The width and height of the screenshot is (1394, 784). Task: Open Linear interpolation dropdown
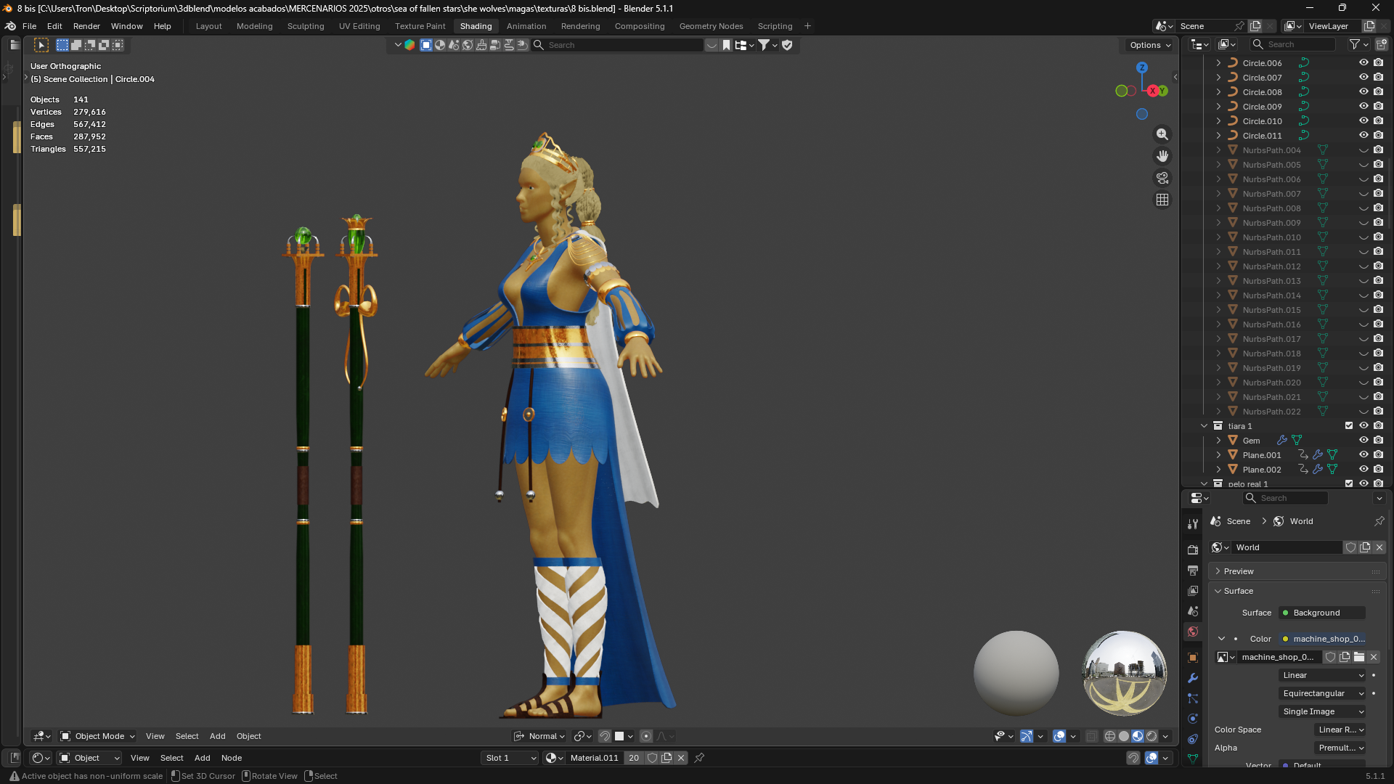tap(1323, 675)
